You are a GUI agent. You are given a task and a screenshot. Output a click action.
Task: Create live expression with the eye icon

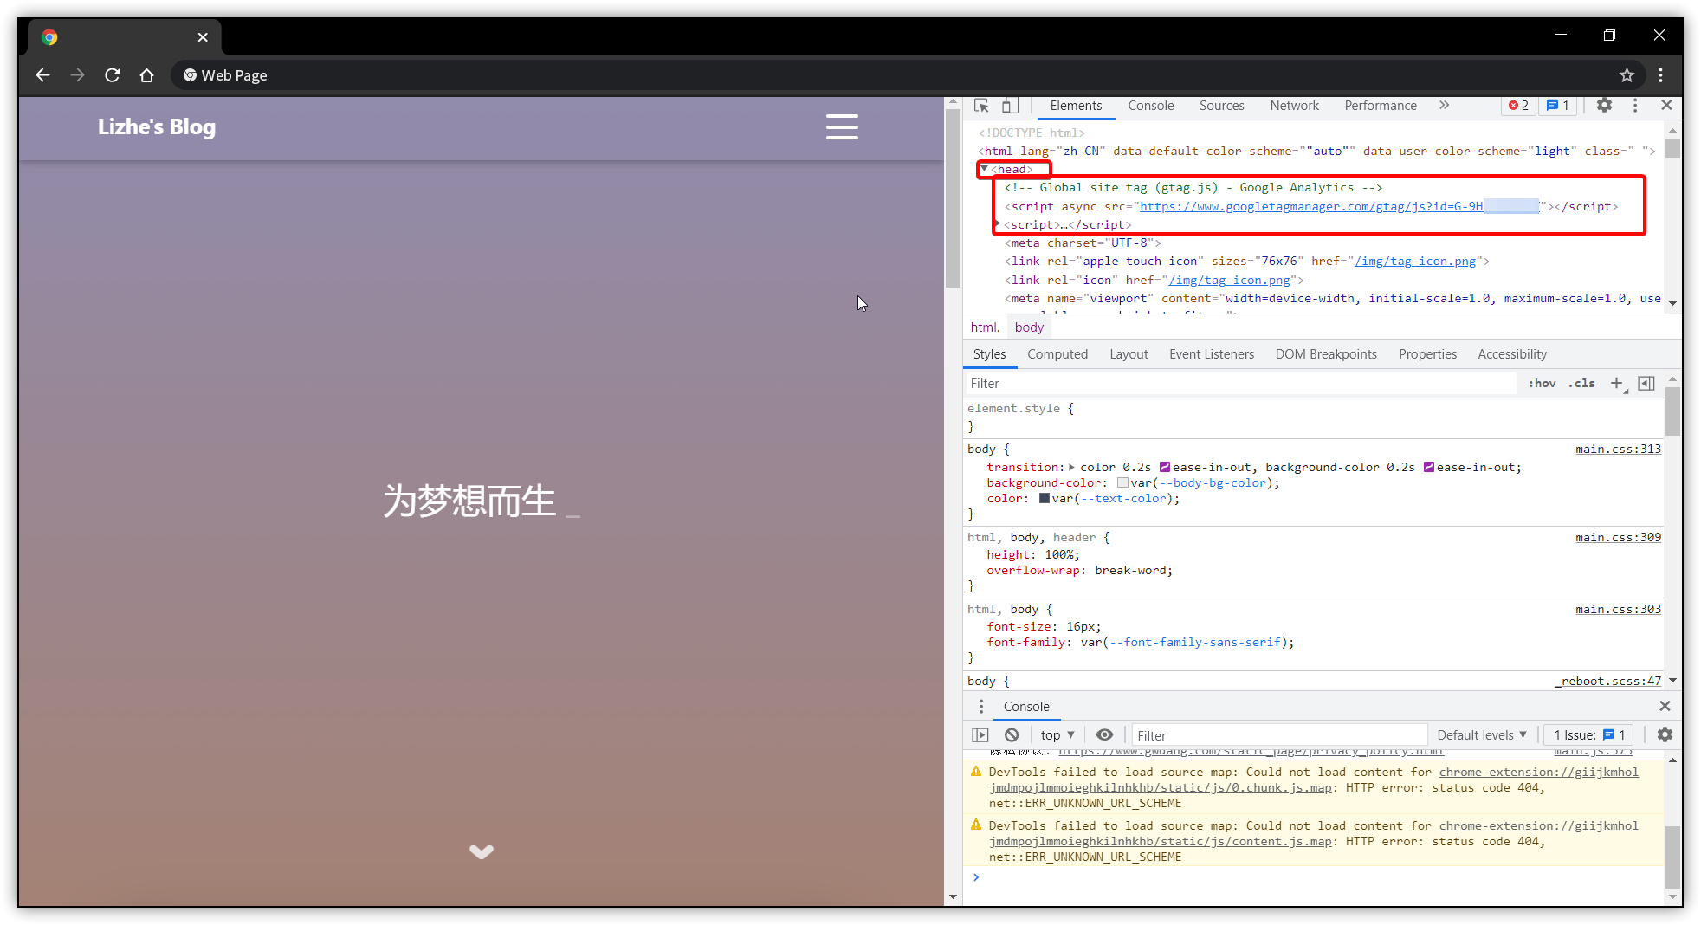[1104, 734]
